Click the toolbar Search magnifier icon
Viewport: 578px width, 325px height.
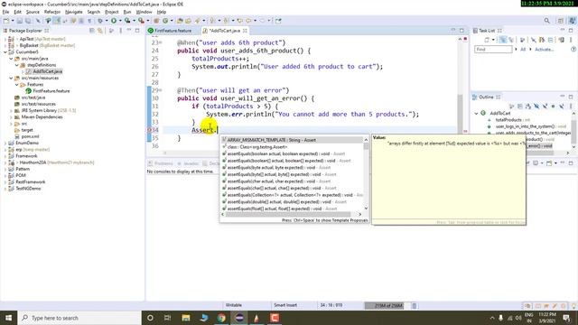546,21
